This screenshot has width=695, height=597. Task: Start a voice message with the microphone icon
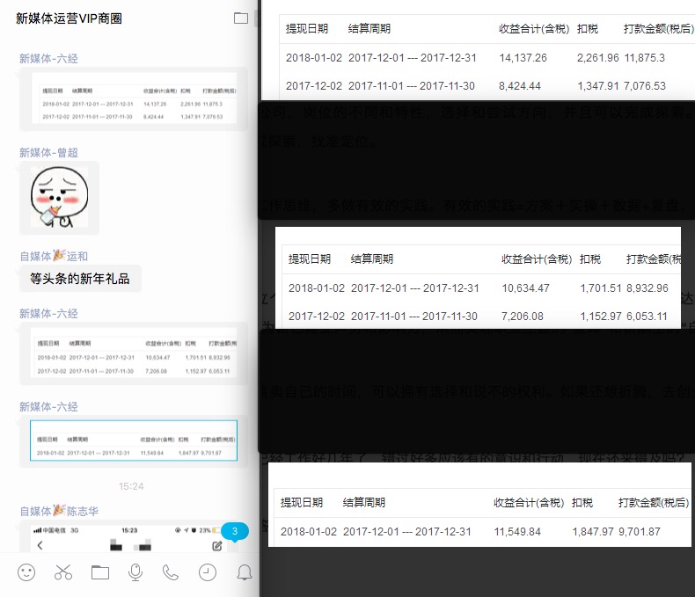tap(135, 572)
